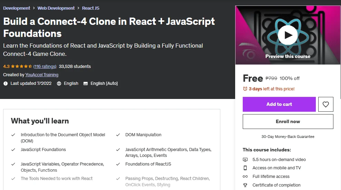
Task: Open the 116 ratings link
Action: 45,66
